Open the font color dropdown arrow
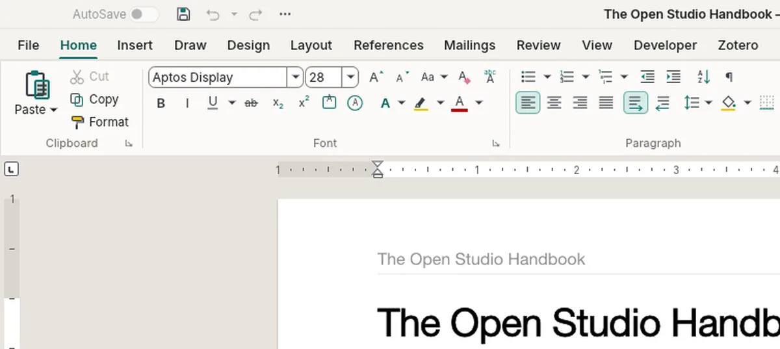 [x=479, y=103]
